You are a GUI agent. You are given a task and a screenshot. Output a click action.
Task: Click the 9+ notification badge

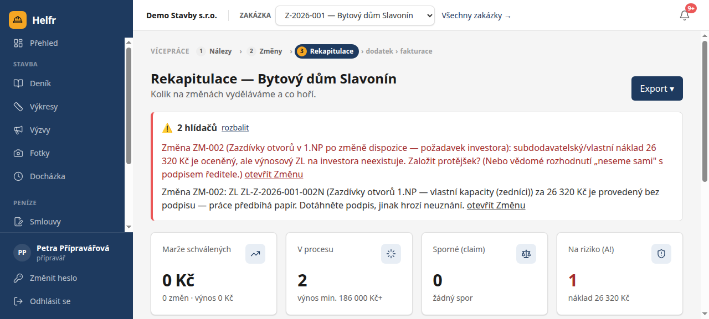(691, 8)
